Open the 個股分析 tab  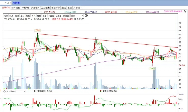point(56,8)
